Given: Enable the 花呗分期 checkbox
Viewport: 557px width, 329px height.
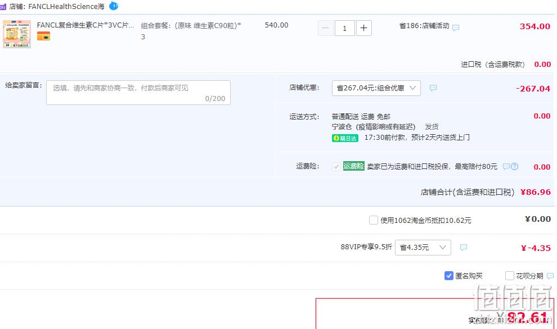Looking at the screenshot, I should tap(509, 276).
